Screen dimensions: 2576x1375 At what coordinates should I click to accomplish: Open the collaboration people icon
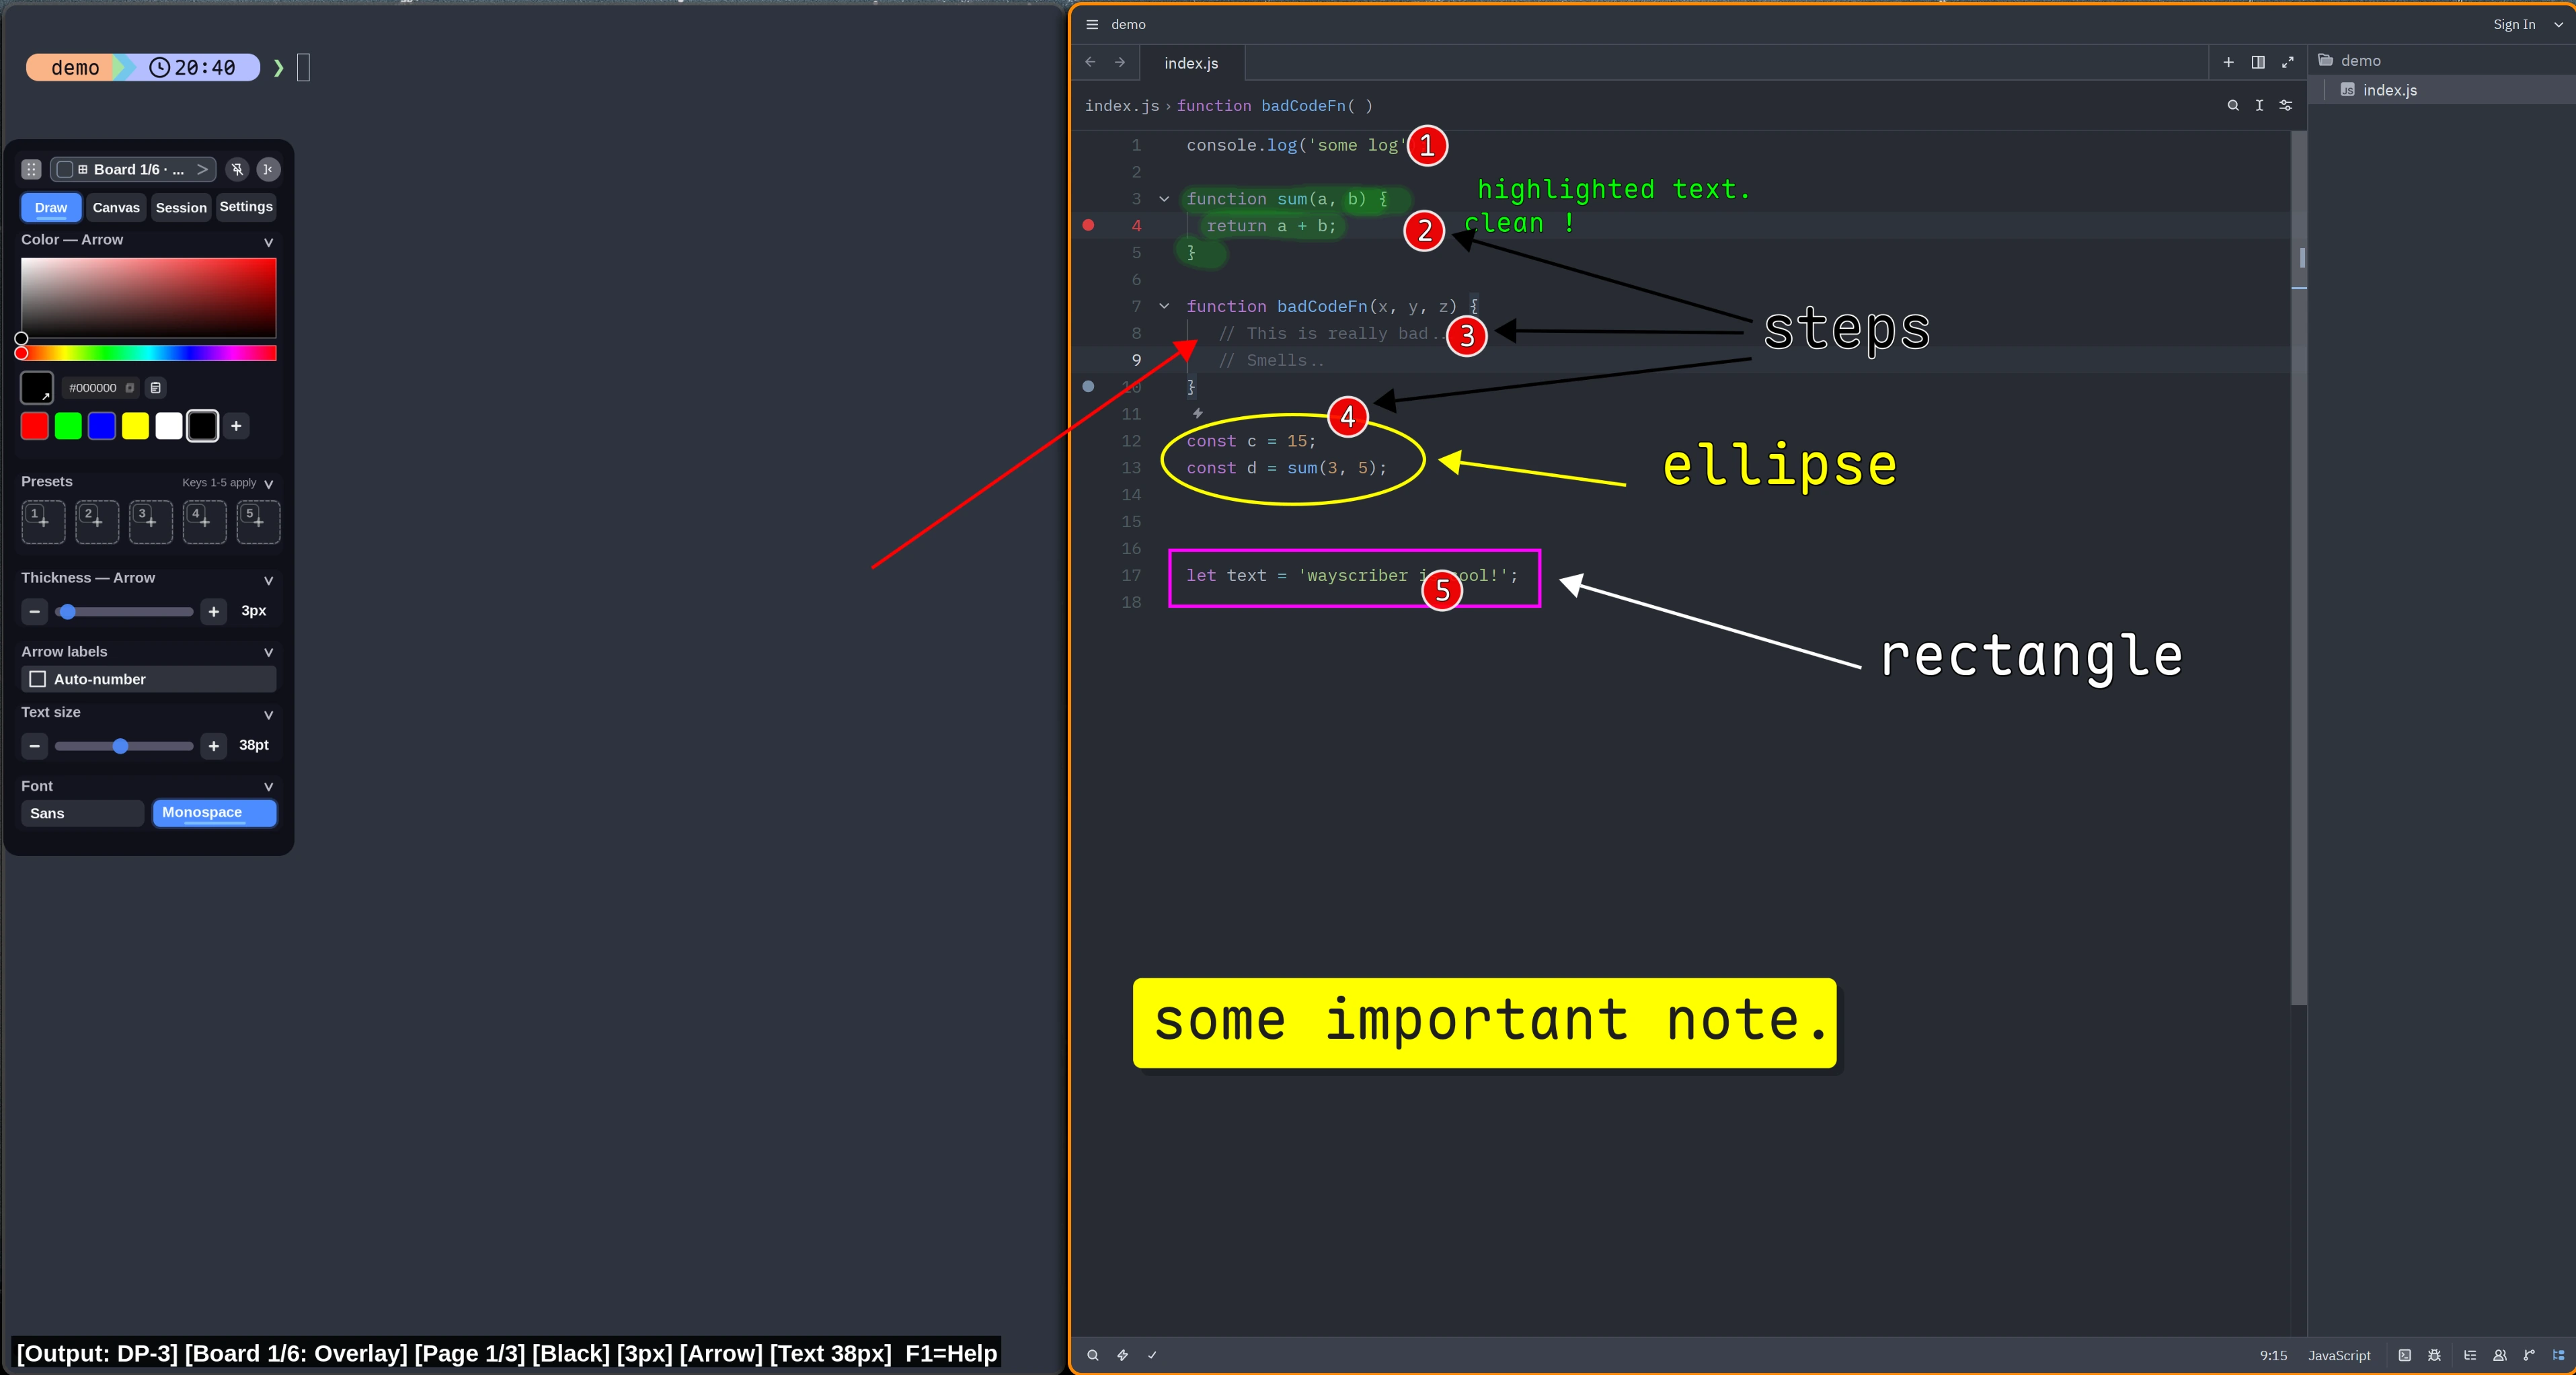2500,1355
